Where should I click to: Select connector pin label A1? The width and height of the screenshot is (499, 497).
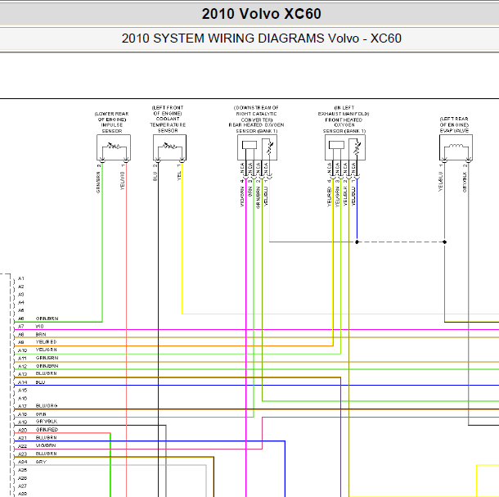pyautogui.click(x=21, y=278)
